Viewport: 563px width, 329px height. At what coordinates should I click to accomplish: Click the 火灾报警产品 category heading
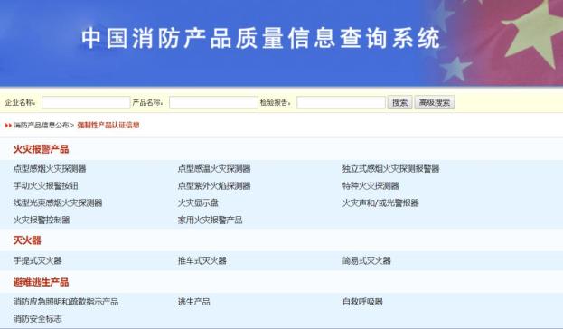(41, 149)
